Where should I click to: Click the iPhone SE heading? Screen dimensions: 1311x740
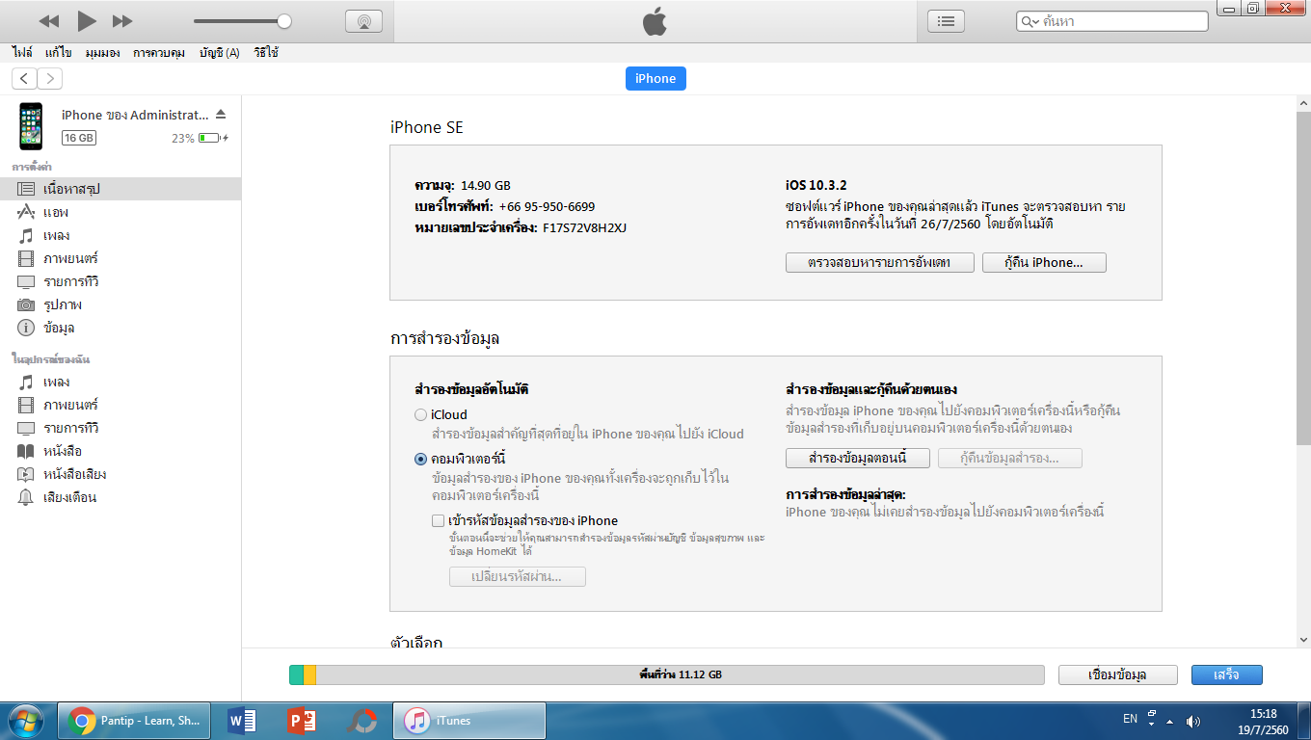pyautogui.click(x=426, y=127)
